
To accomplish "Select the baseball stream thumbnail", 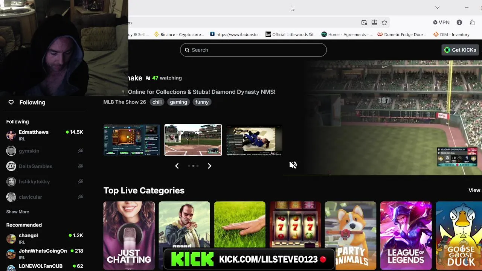I will point(193,140).
